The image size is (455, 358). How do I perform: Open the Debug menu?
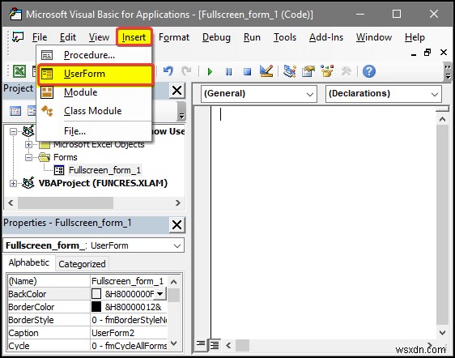216,37
